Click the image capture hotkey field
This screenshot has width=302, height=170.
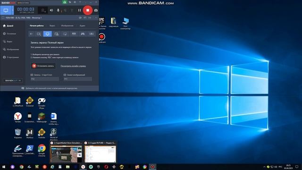(78, 79)
